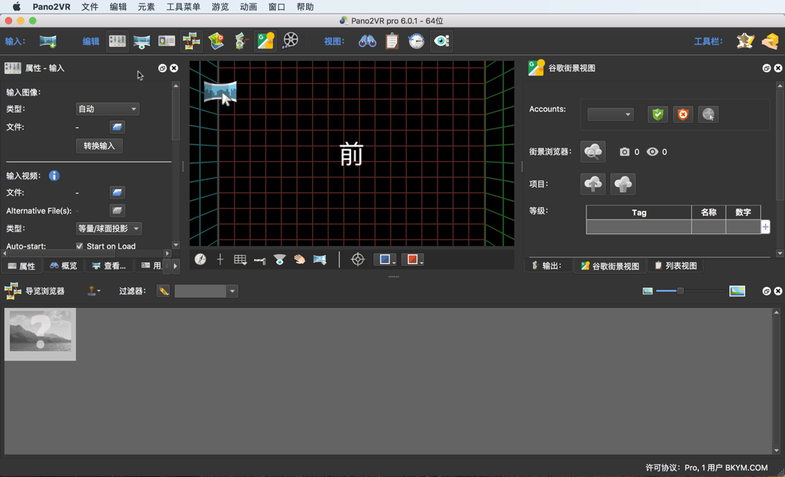Open the Accounts dropdown selector
The width and height of the screenshot is (785, 477).
tap(610, 113)
